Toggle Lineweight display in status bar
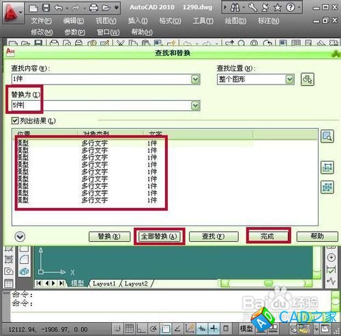This screenshot has width=341, height=336. pyautogui.click(x=213, y=329)
